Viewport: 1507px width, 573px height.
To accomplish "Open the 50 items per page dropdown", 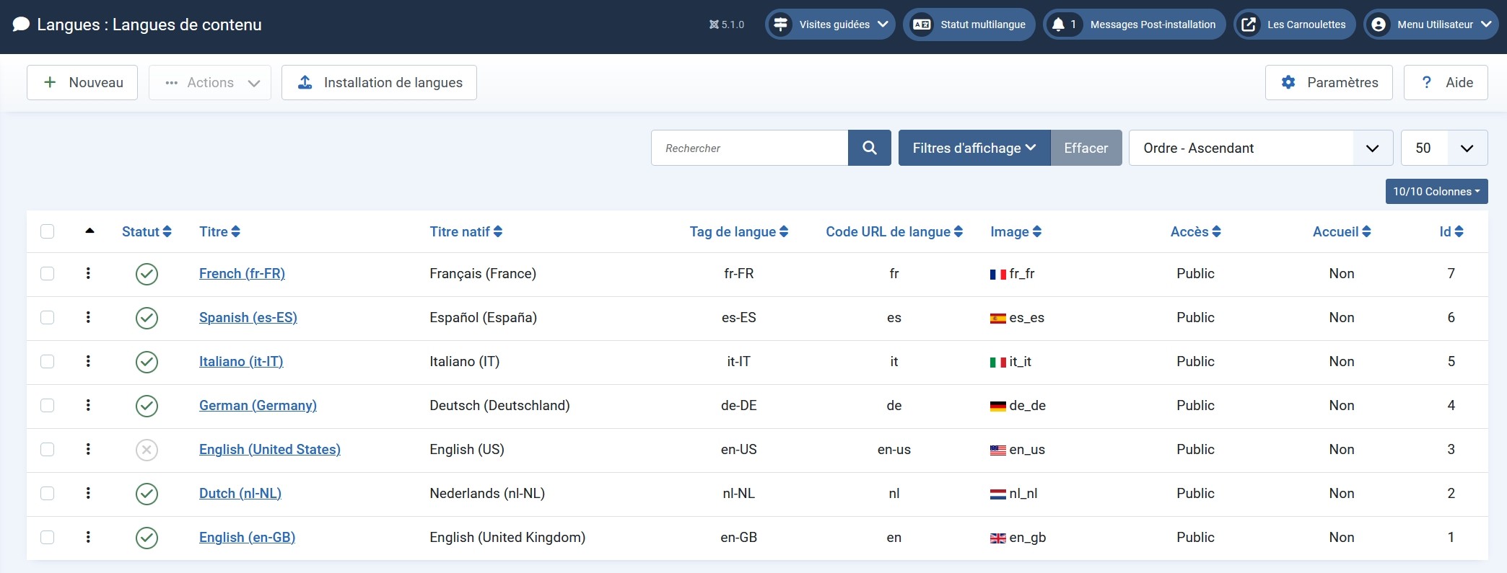I will [1444, 148].
